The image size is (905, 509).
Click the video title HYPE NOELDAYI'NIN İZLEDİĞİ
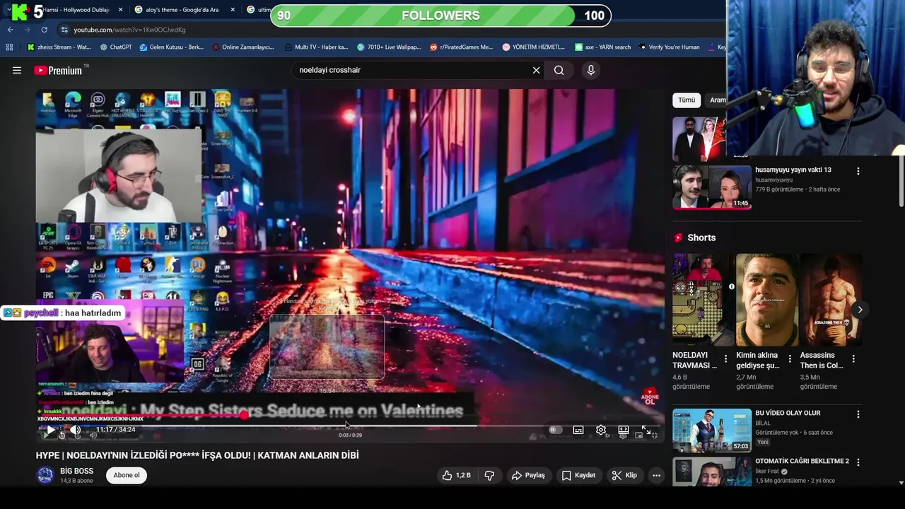pos(197,455)
